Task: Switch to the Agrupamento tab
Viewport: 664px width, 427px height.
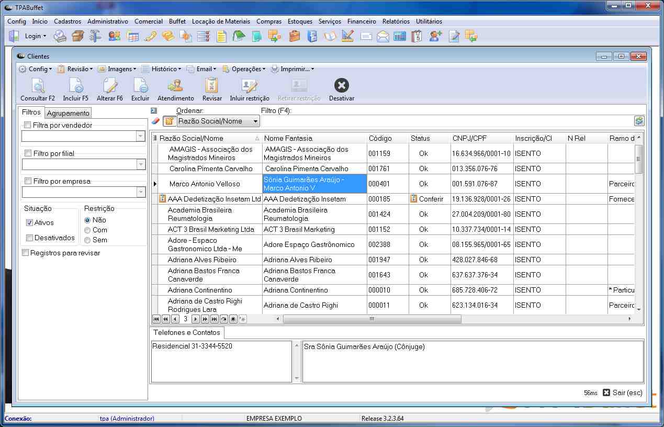Action: click(x=68, y=113)
